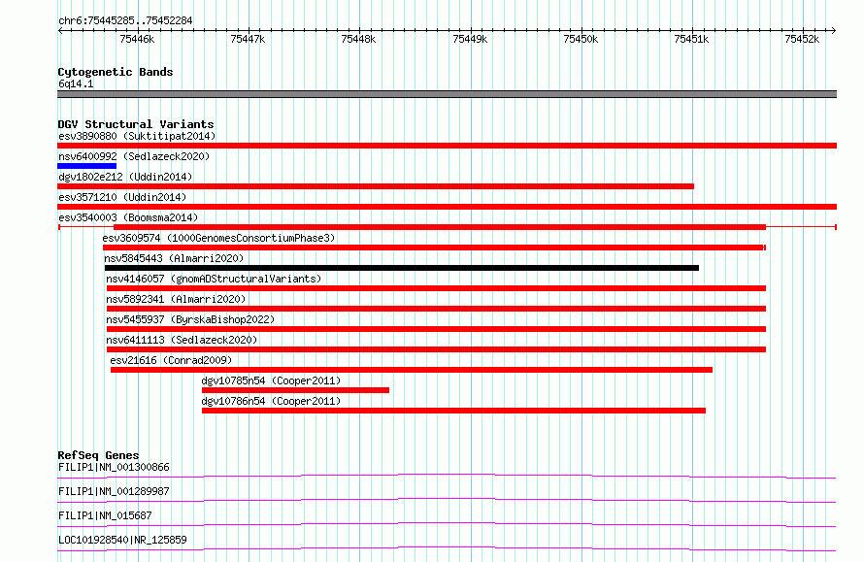Open LOC101928540|NR_125859 transcript label

(122, 540)
